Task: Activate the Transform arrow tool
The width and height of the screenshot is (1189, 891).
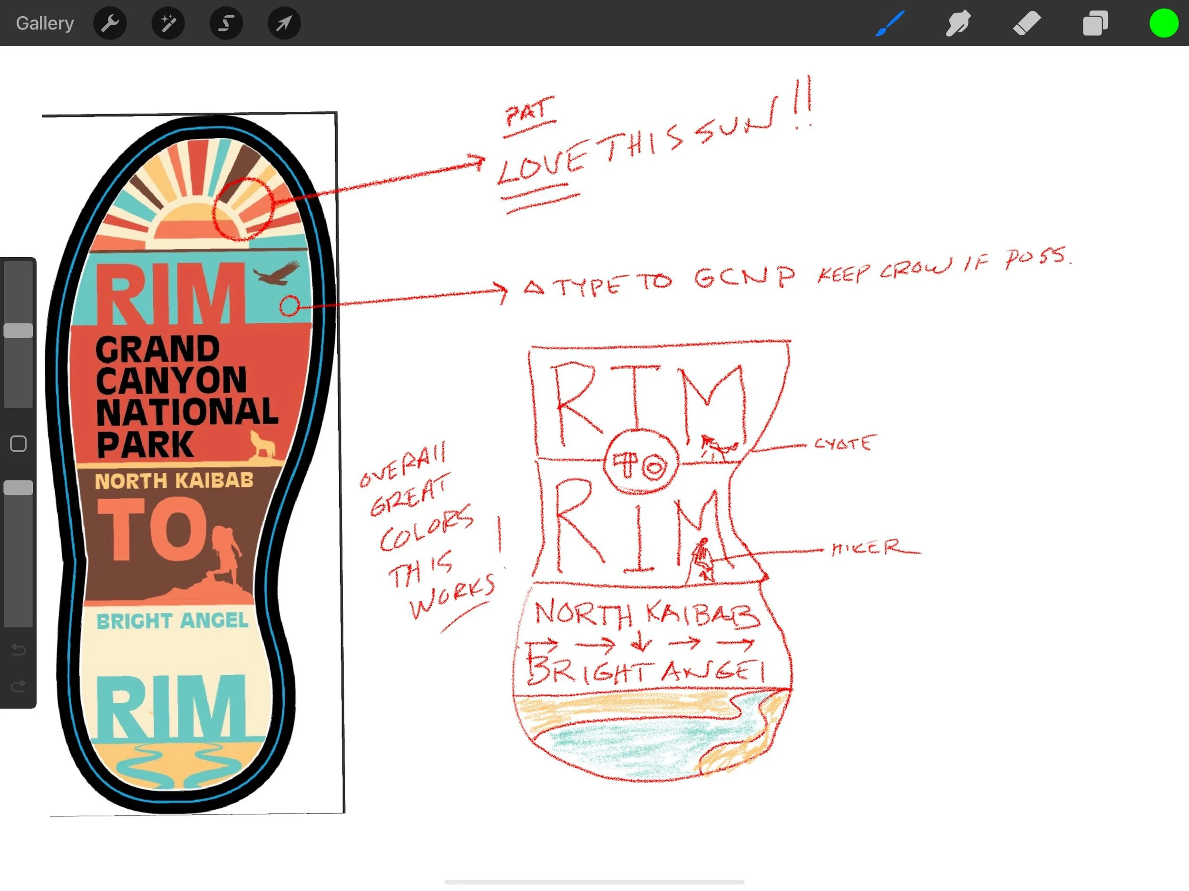Action: coord(284,23)
